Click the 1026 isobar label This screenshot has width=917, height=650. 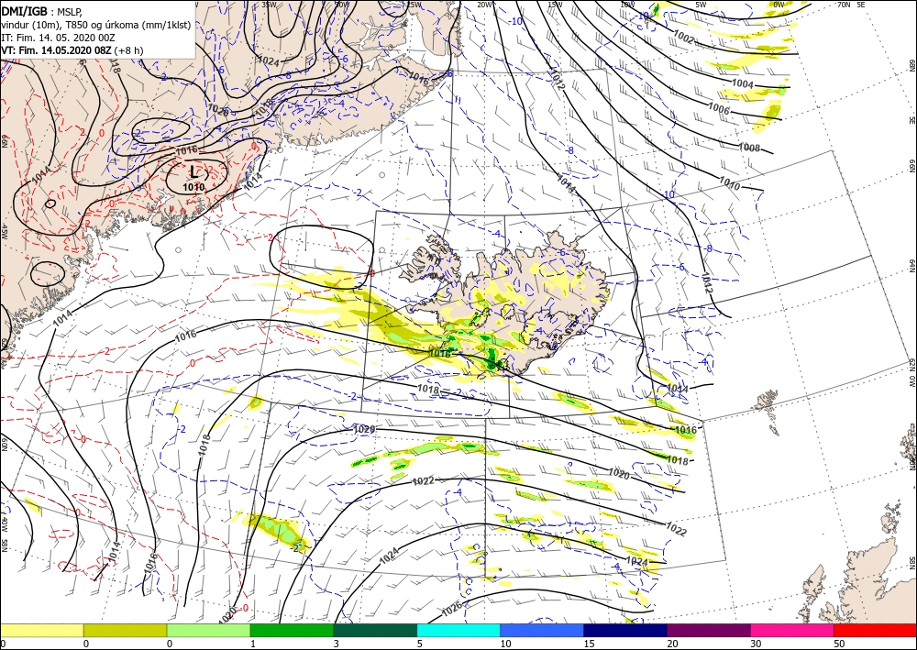452,609
